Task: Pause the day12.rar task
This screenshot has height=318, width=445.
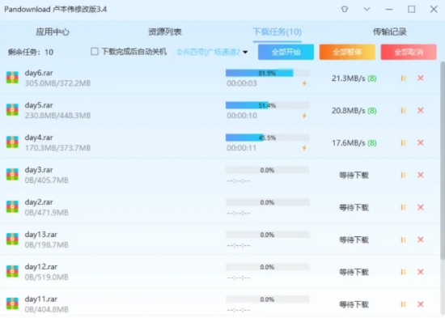Action: tap(403, 273)
